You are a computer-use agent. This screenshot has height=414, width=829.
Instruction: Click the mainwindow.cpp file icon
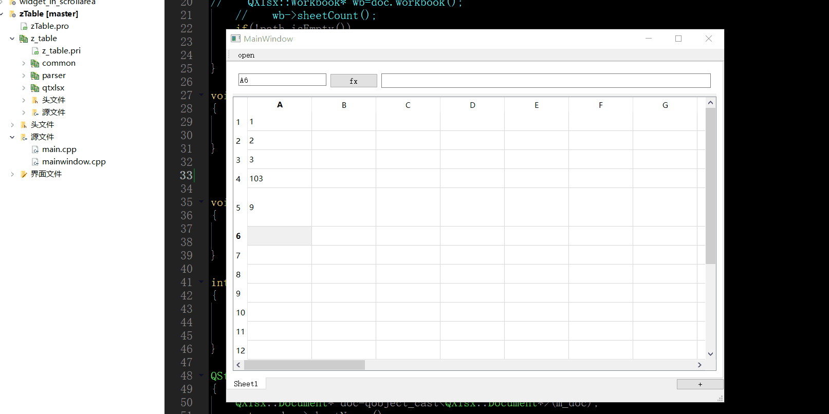[x=35, y=162]
